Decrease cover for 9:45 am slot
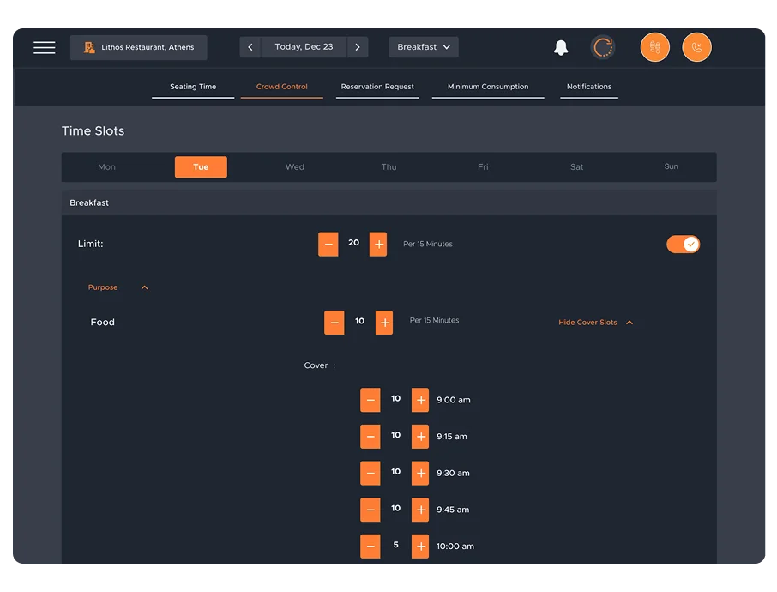 (x=370, y=510)
